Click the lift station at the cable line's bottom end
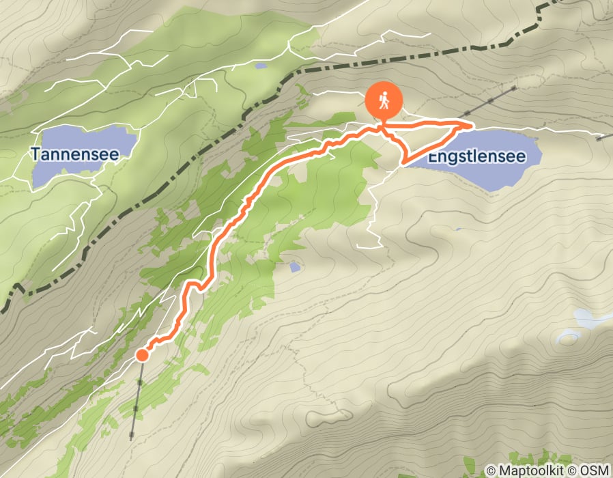Screen dimensions: 613x478 (132, 435)
